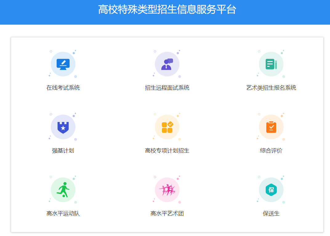This screenshot has width=330, height=236.
Task: Open the 高水平运动队 link
Action: click(x=63, y=213)
